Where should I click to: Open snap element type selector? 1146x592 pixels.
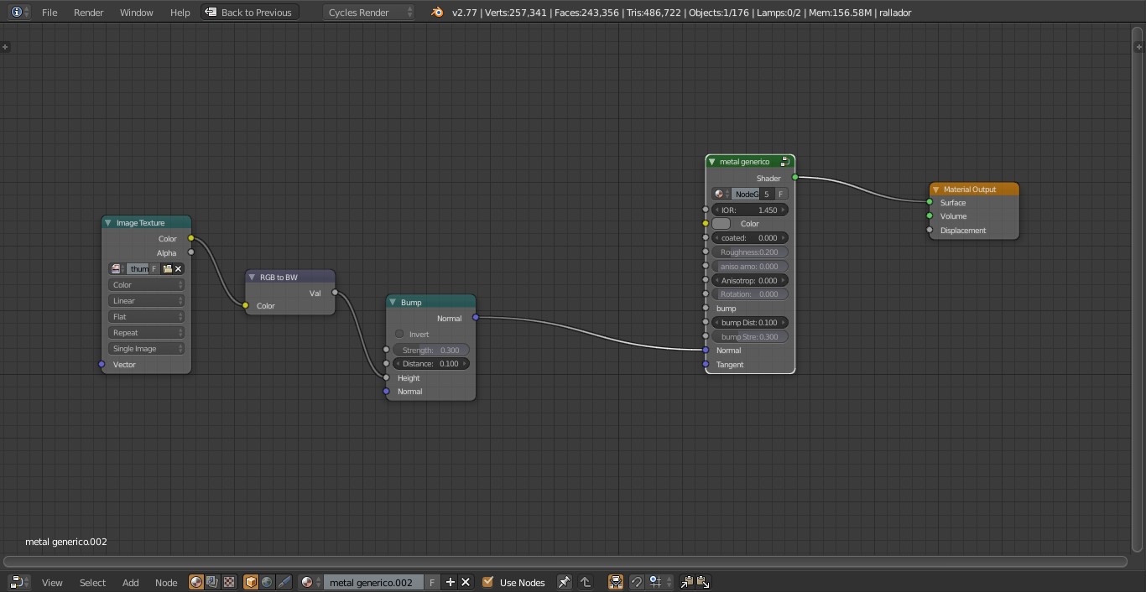659,582
